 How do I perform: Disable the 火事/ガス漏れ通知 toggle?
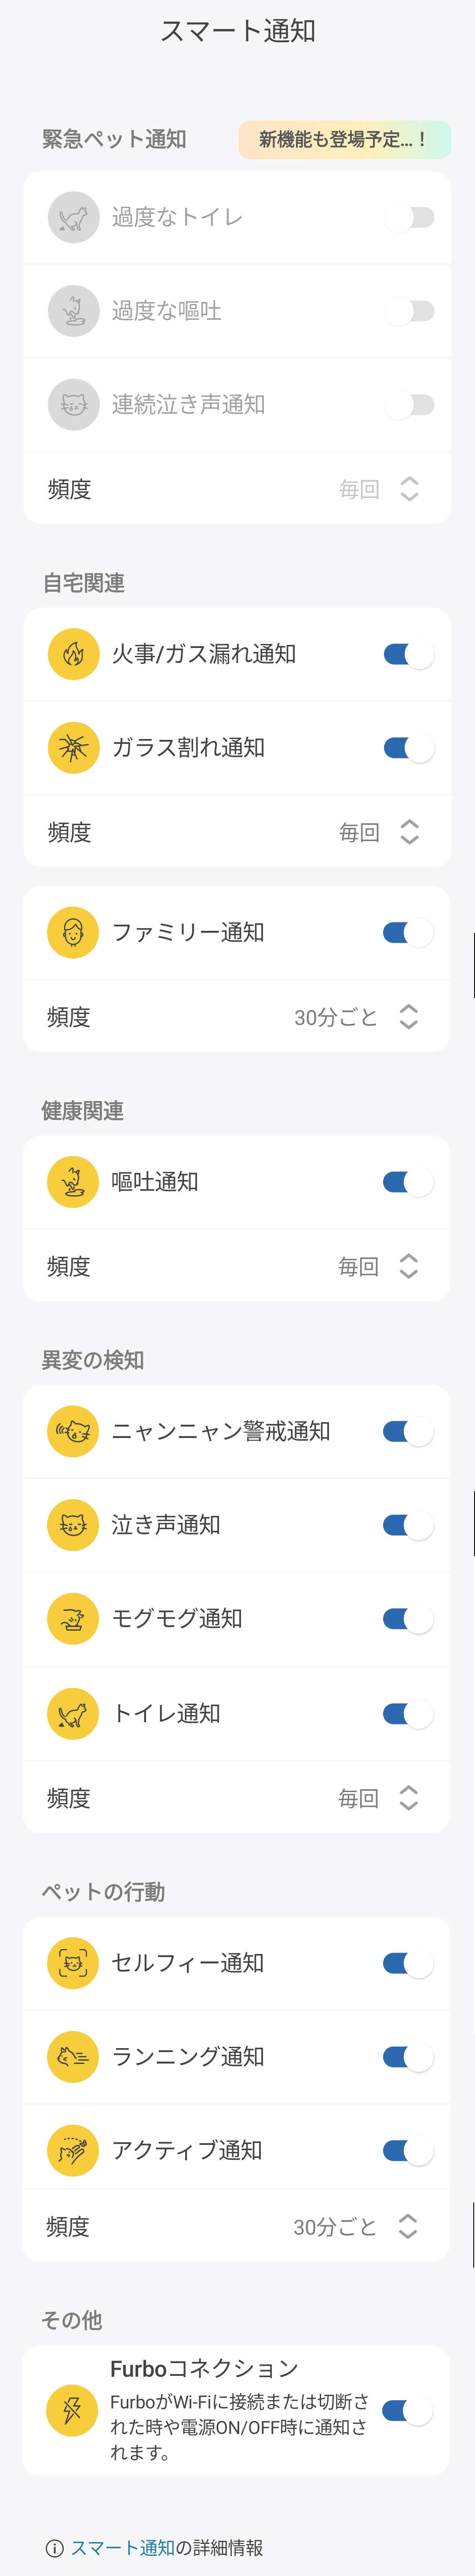tap(408, 654)
